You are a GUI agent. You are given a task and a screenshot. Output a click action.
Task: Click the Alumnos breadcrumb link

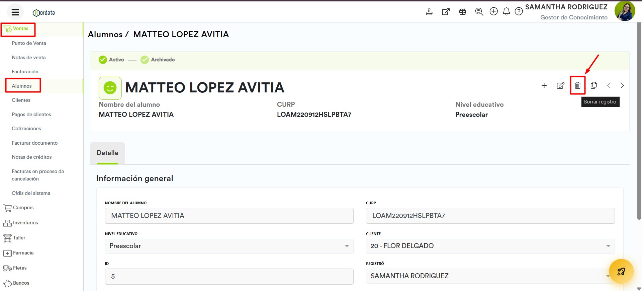point(105,34)
